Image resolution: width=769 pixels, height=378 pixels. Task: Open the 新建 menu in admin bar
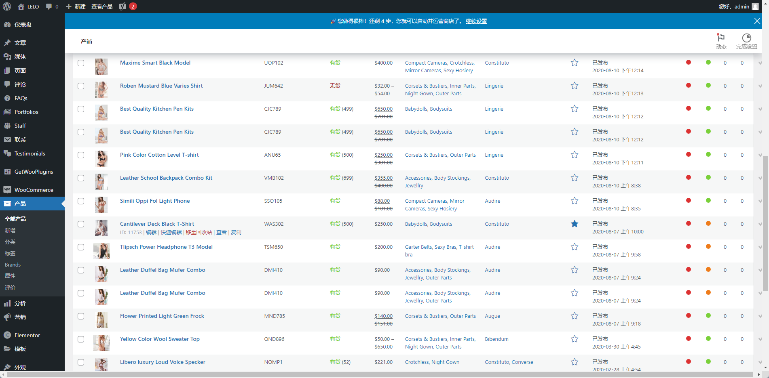pos(76,6)
